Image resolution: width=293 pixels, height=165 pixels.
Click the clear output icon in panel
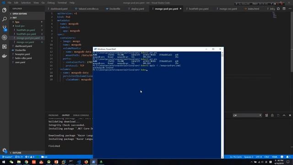266,115
